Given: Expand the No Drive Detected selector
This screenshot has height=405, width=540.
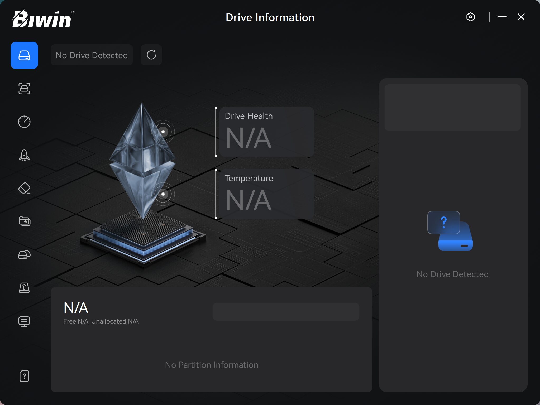Looking at the screenshot, I should point(92,55).
